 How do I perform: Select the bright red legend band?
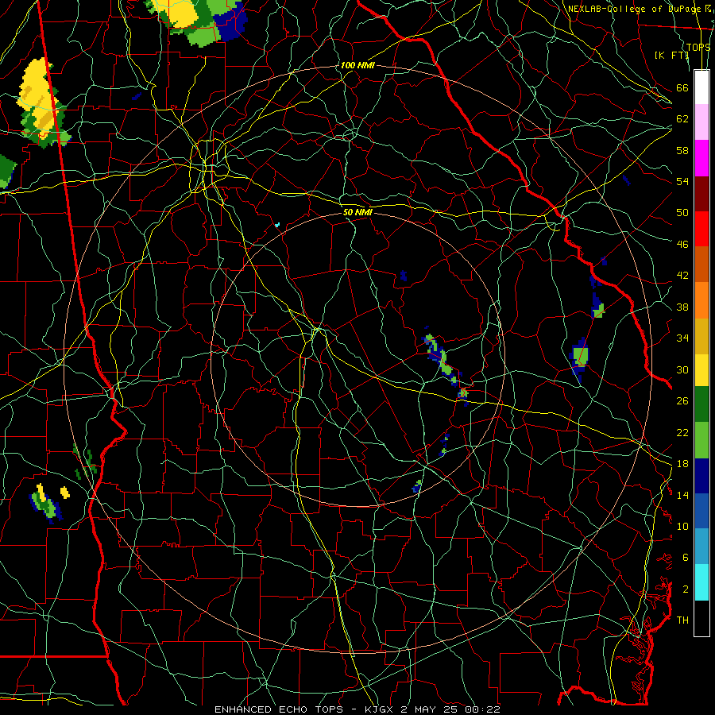[x=701, y=229]
